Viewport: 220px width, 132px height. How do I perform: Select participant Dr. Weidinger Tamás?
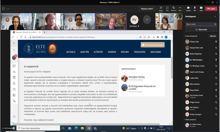click(x=201, y=66)
